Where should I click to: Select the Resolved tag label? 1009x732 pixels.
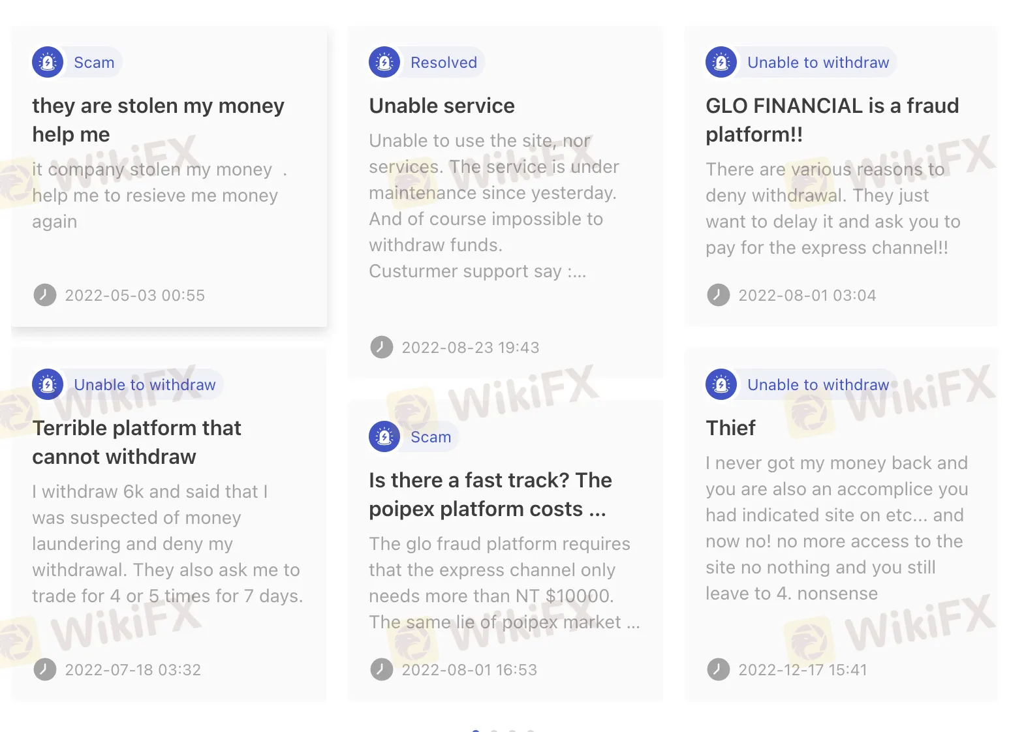coord(444,63)
